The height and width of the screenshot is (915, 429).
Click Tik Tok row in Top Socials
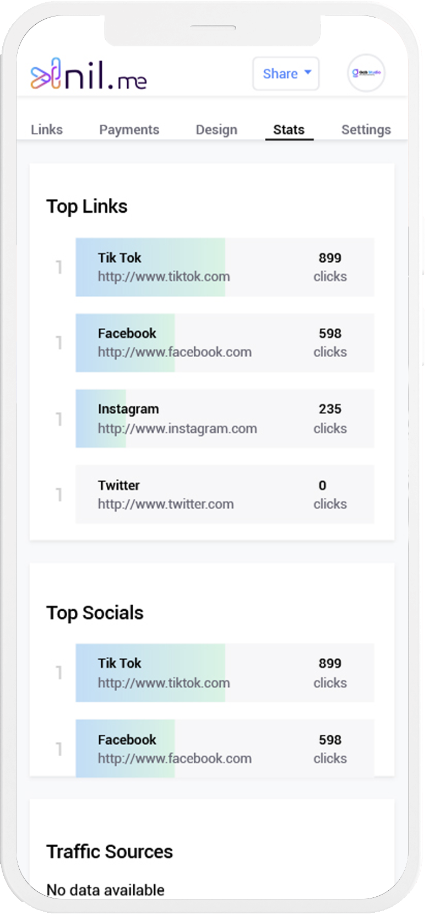(225, 673)
